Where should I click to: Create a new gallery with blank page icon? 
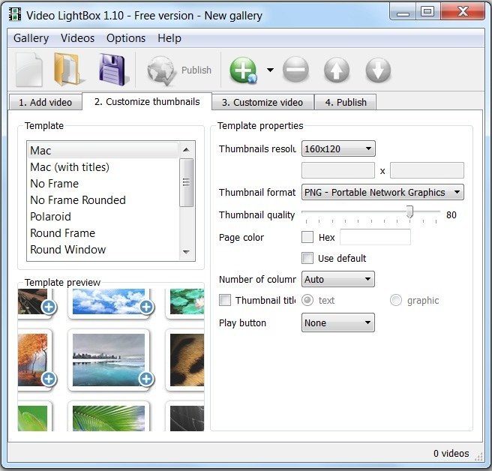point(28,70)
